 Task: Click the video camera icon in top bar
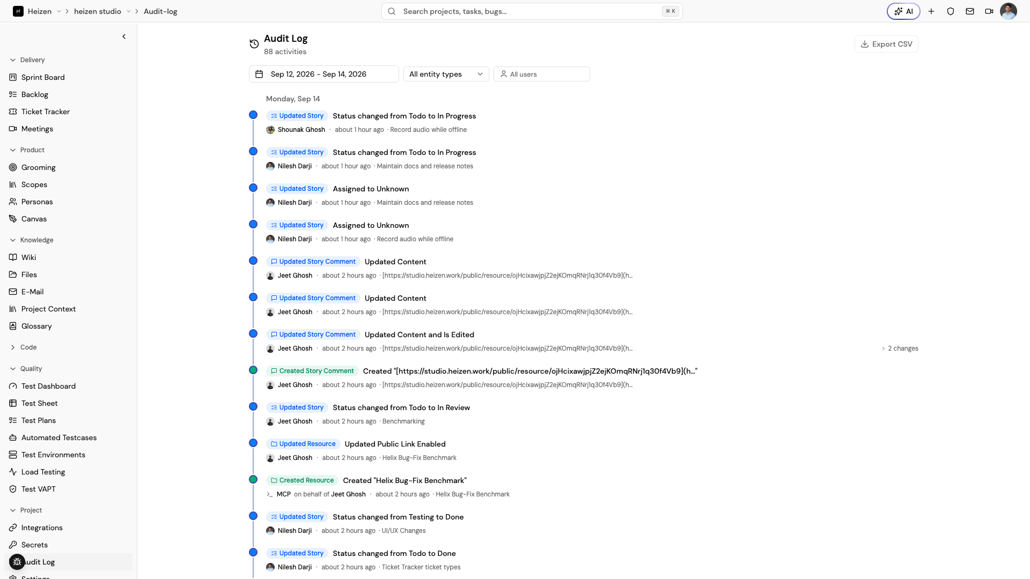pyautogui.click(x=989, y=11)
